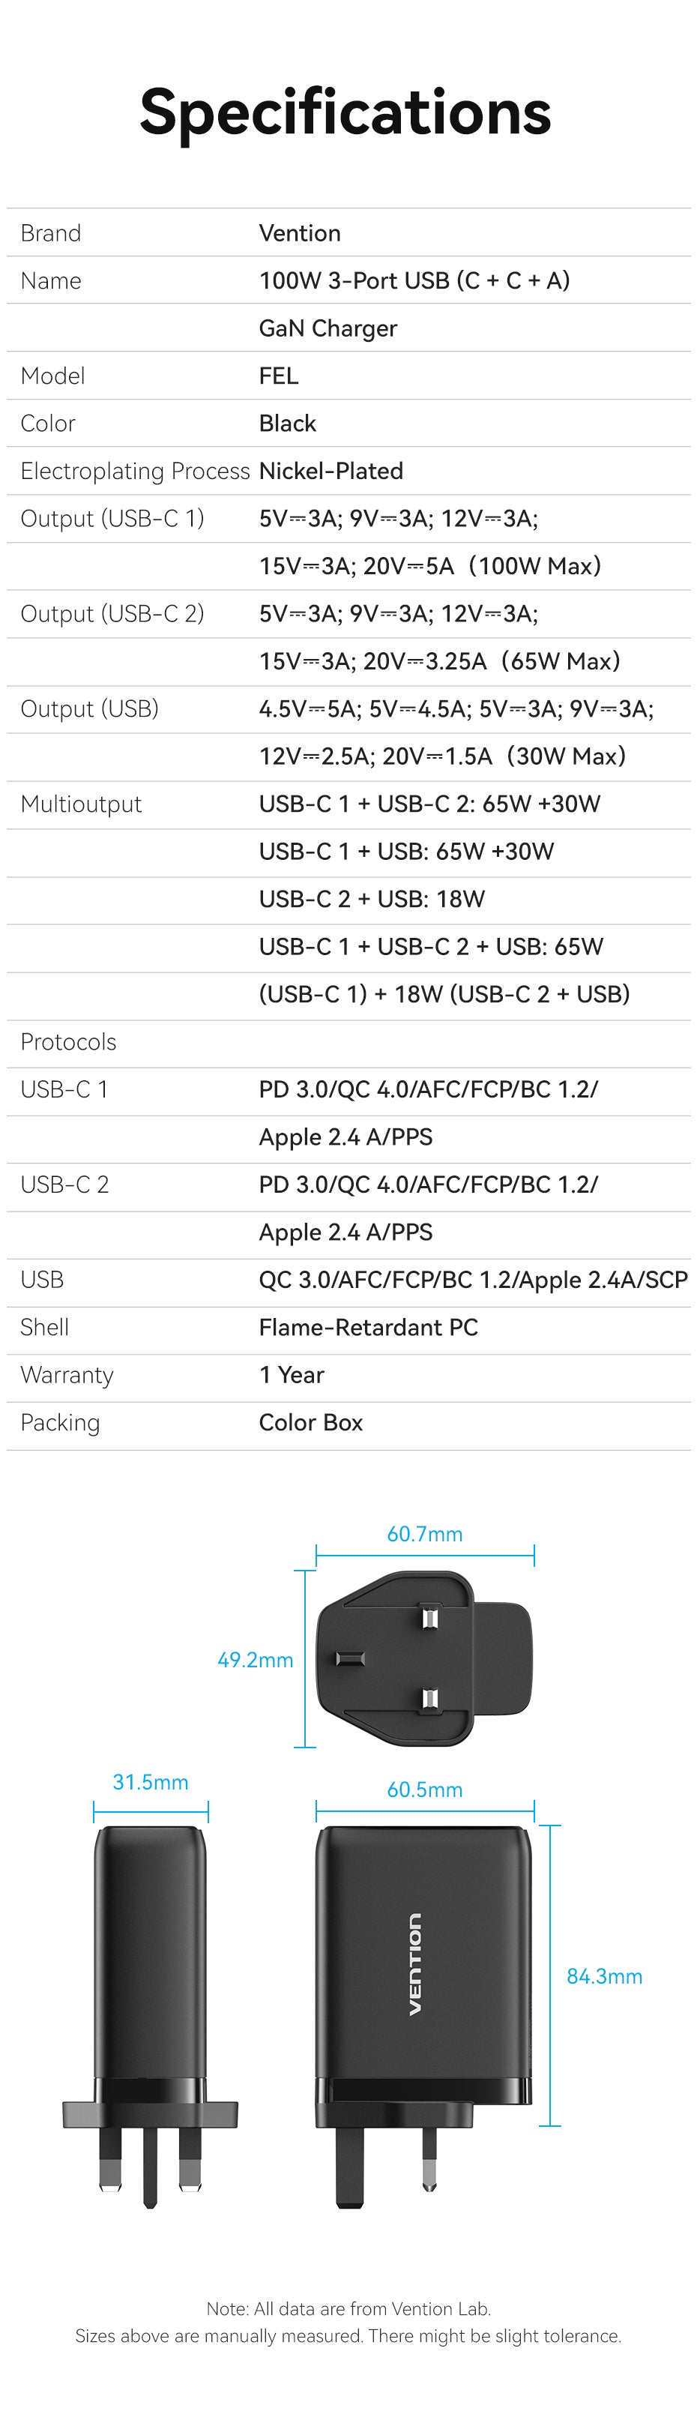Viewport: 697px width, 2426px height.
Task: Click the 84.3mm height dimension label
Action: pyautogui.click(x=605, y=1976)
